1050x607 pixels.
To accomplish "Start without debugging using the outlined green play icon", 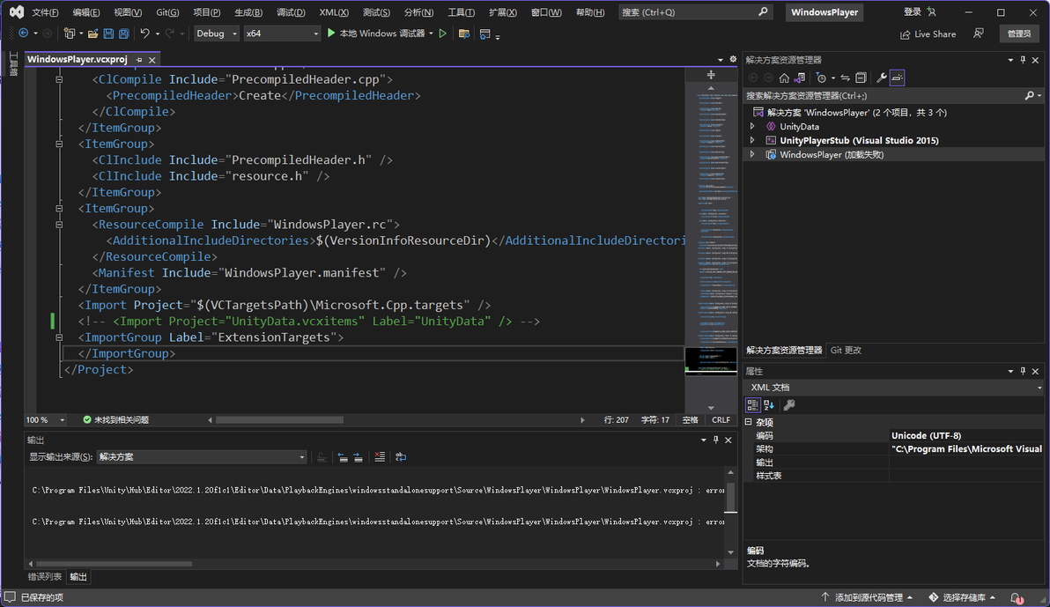I will [x=442, y=33].
